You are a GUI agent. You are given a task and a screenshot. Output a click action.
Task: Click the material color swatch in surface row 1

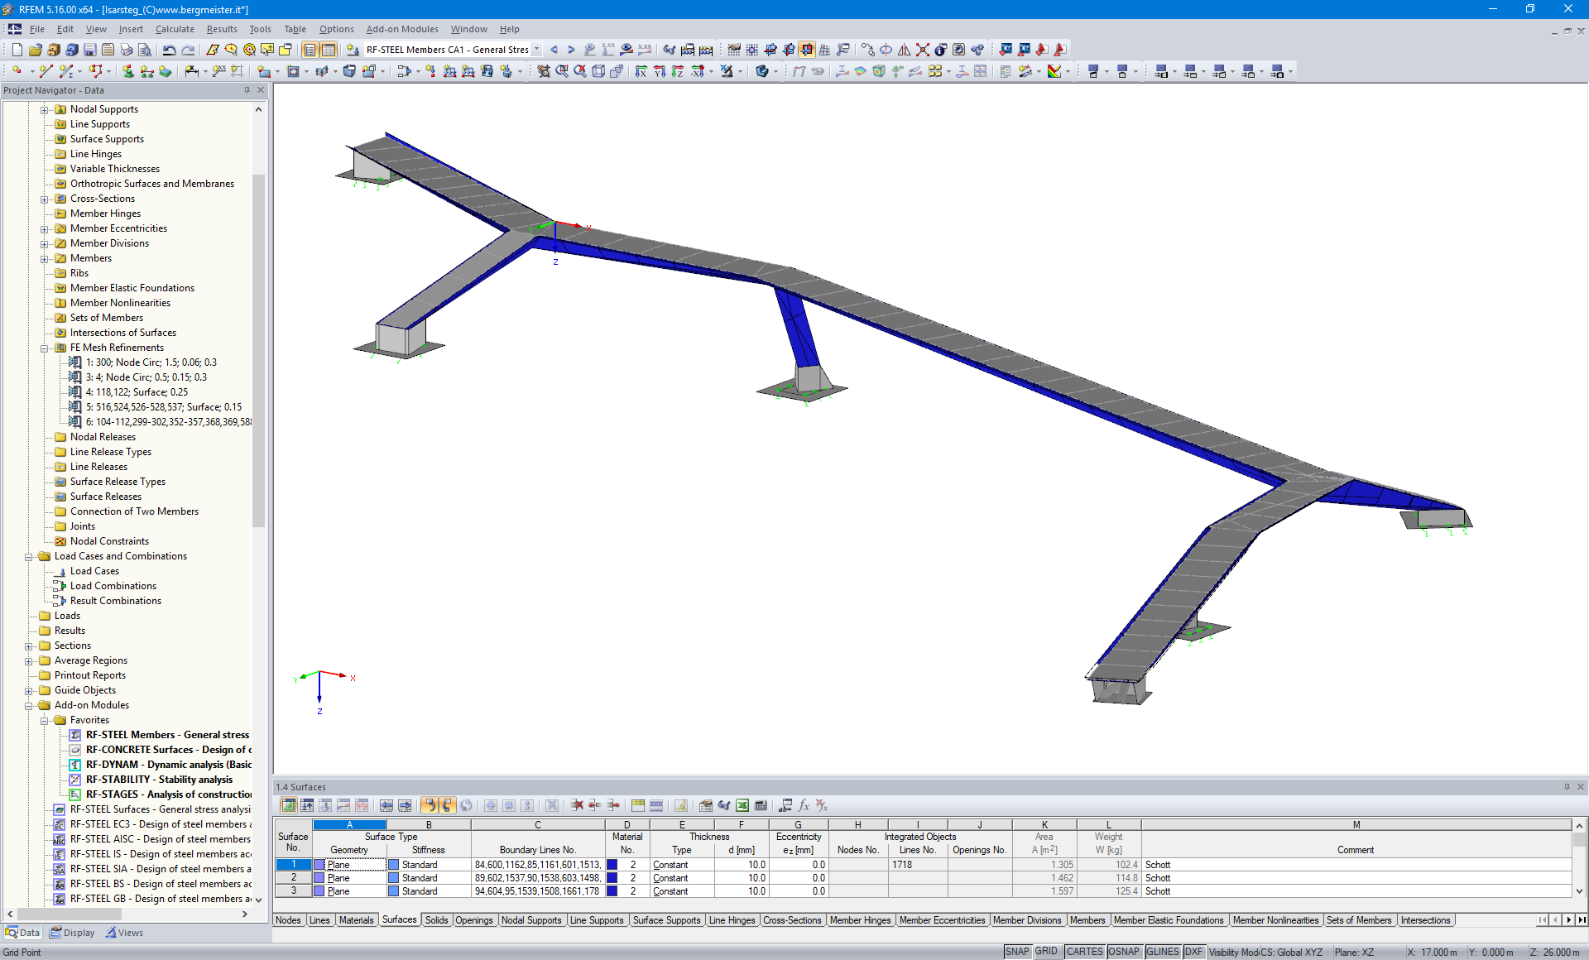tap(612, 864)
